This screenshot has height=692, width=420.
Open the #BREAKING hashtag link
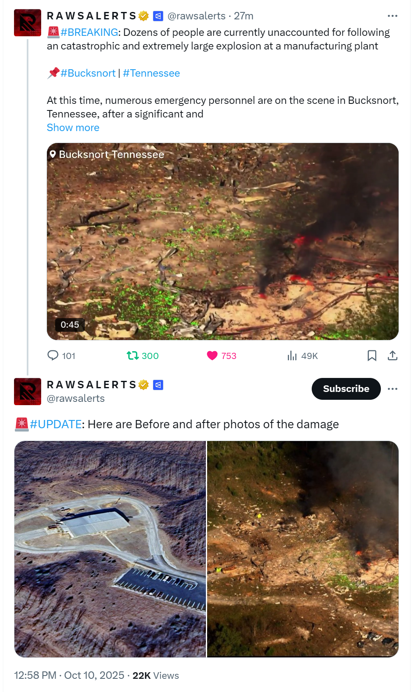pos(89,33)
